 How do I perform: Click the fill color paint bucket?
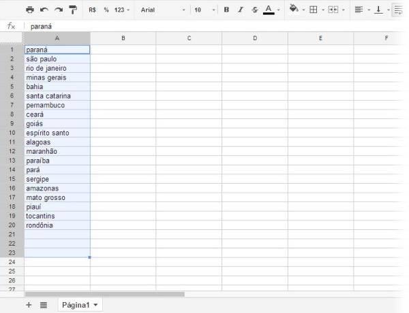[x=294, y=9]
